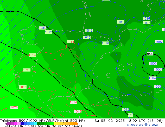Choose the darkest green legend swatch
This screenshot has height=127, width=165.
pos(39,124)
